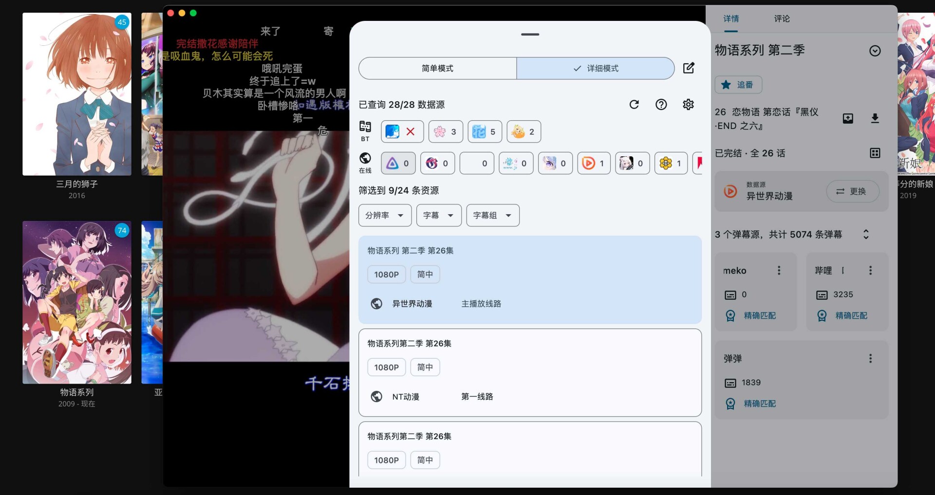This screenshot has width=935, height=495.
Task: Select blue-haired anime eye online source
Action: click(555, 164)
